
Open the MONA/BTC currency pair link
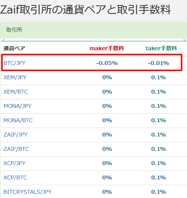18,120
